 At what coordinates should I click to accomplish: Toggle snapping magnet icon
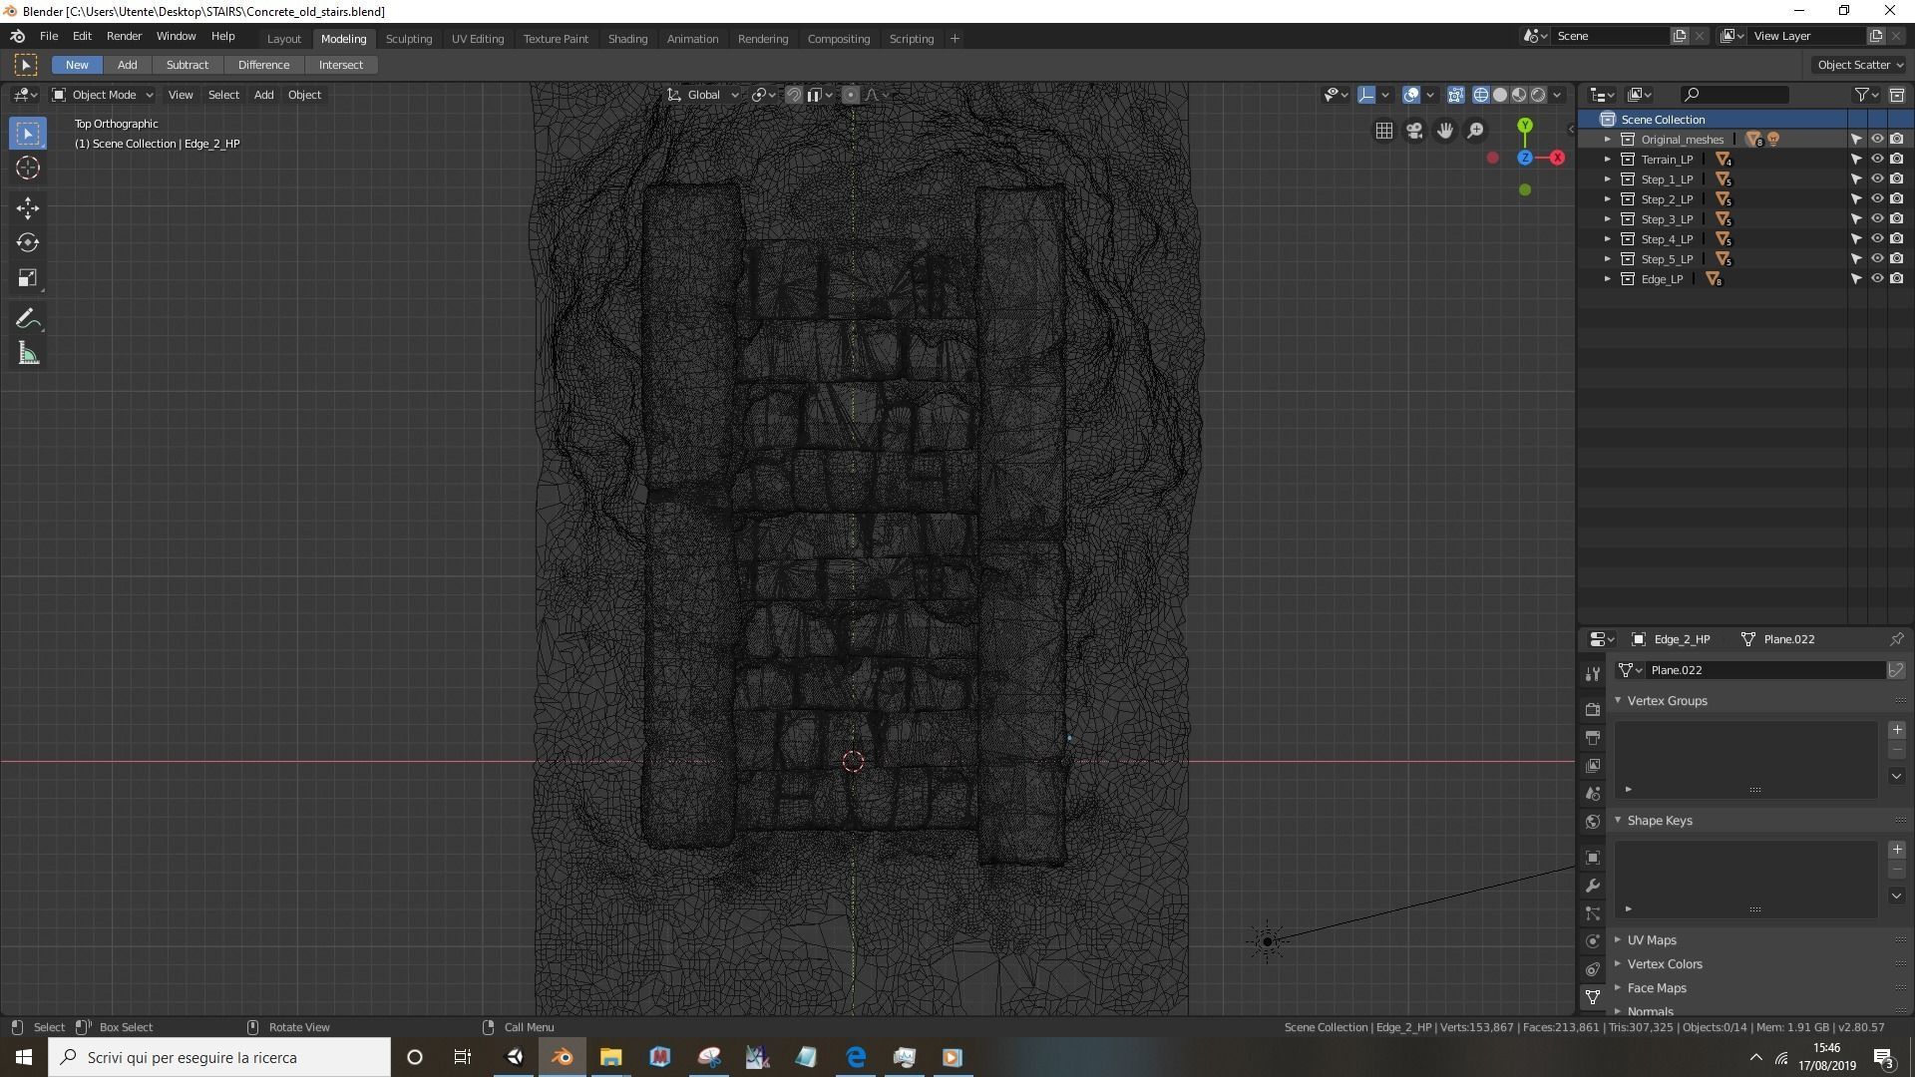(794, 95)
